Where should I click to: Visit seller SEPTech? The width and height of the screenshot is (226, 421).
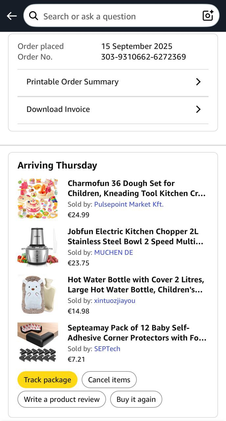(107, 349)
